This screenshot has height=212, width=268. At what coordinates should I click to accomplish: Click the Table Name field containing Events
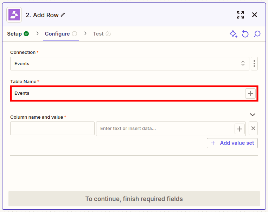pyautogui.click(x=128, y=93)
